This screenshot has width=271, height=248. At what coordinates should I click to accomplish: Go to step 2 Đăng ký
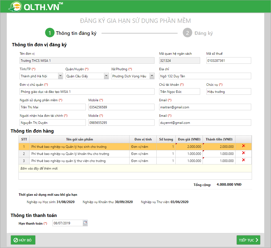click(x=187, y=33)
